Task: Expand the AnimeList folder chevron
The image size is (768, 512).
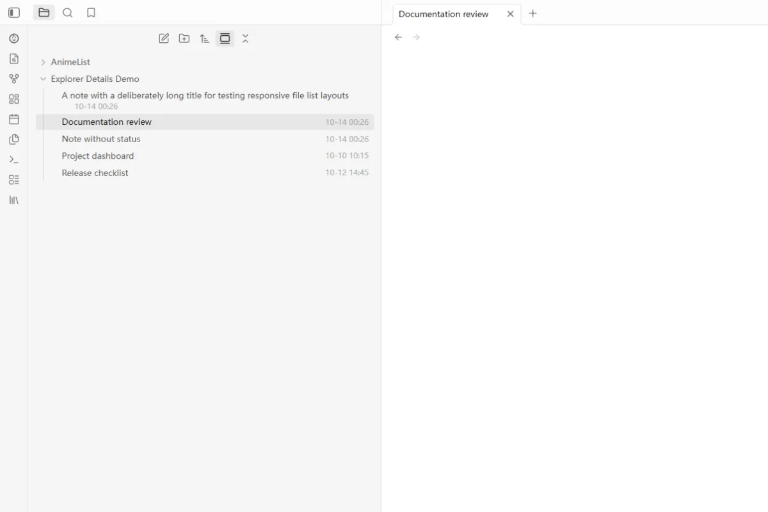Action: click(x=43, y=62)
